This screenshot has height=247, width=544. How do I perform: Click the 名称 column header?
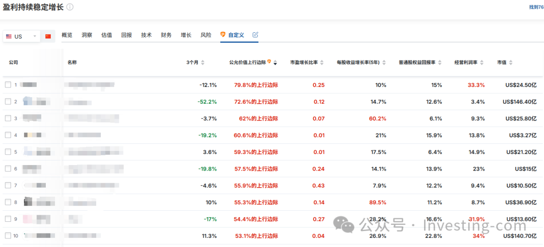point(72,63)
